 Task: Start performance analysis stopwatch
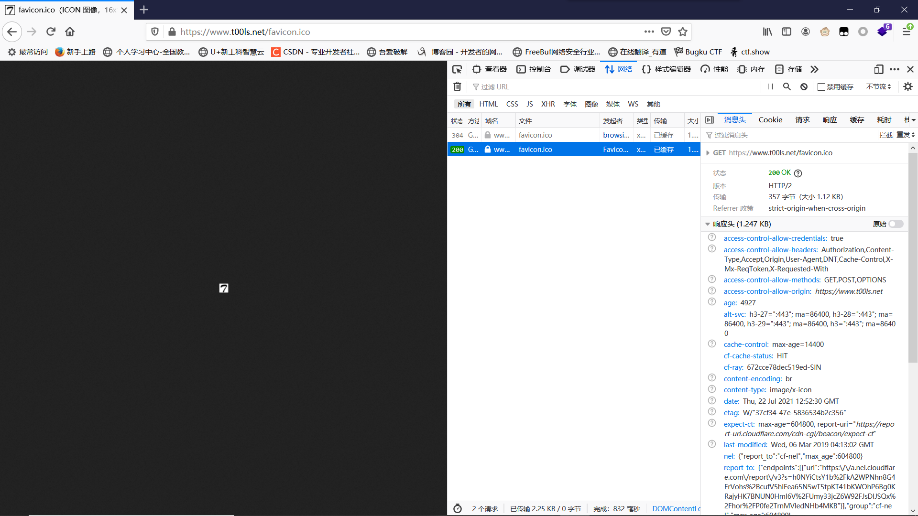point(458,508)
